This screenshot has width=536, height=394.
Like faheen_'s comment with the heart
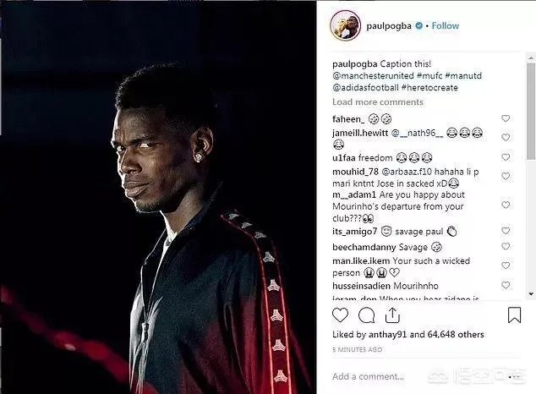506,118
